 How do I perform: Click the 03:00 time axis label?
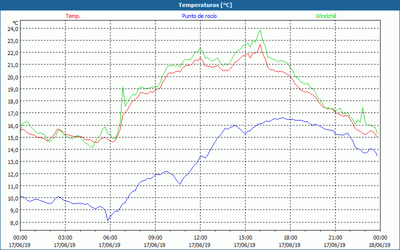pyautogui.click(x=65, y=237)
